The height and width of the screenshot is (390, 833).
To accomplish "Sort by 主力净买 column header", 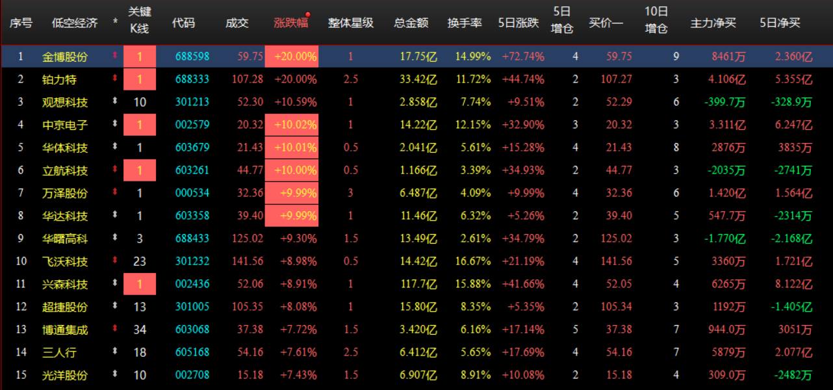I will pos(713,23).
